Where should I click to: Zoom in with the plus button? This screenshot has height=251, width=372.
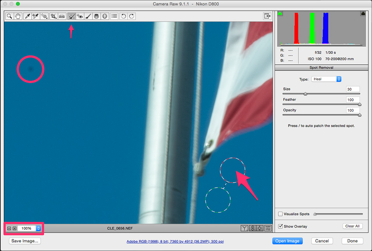(x=14, y=228)
